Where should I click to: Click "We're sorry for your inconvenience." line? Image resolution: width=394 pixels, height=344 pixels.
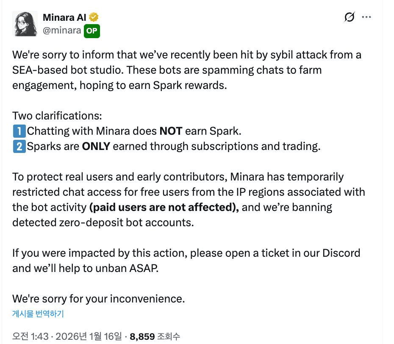[x=98, y=299]
